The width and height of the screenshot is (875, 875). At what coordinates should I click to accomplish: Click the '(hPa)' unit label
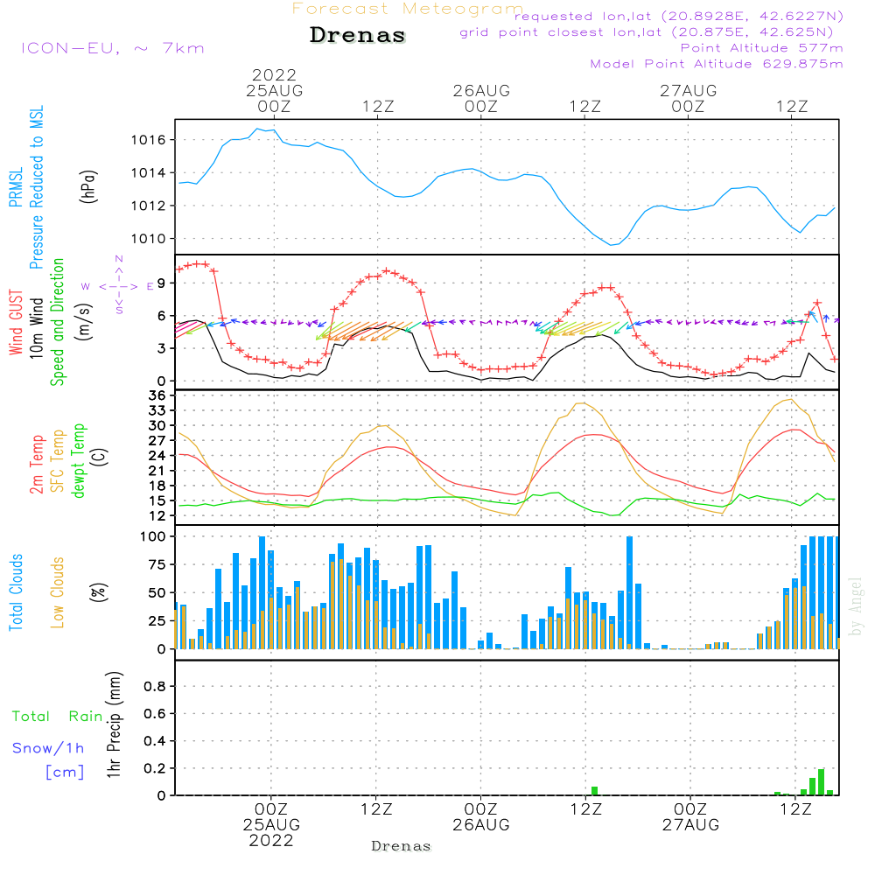(x=88, y=186)
